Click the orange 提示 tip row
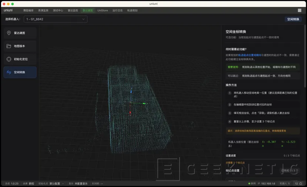 pos(263,131)
